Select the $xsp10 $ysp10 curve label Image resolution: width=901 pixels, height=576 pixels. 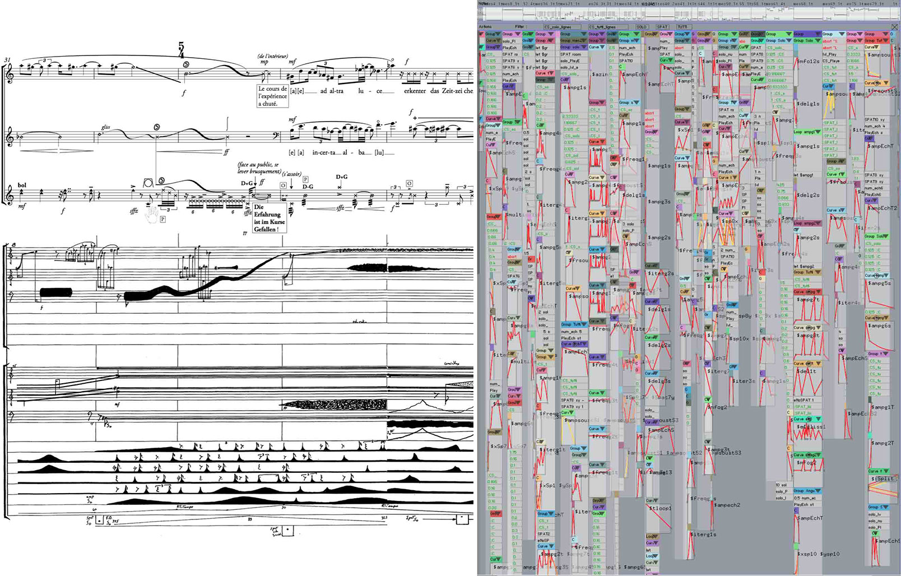(x=818, y=554)
